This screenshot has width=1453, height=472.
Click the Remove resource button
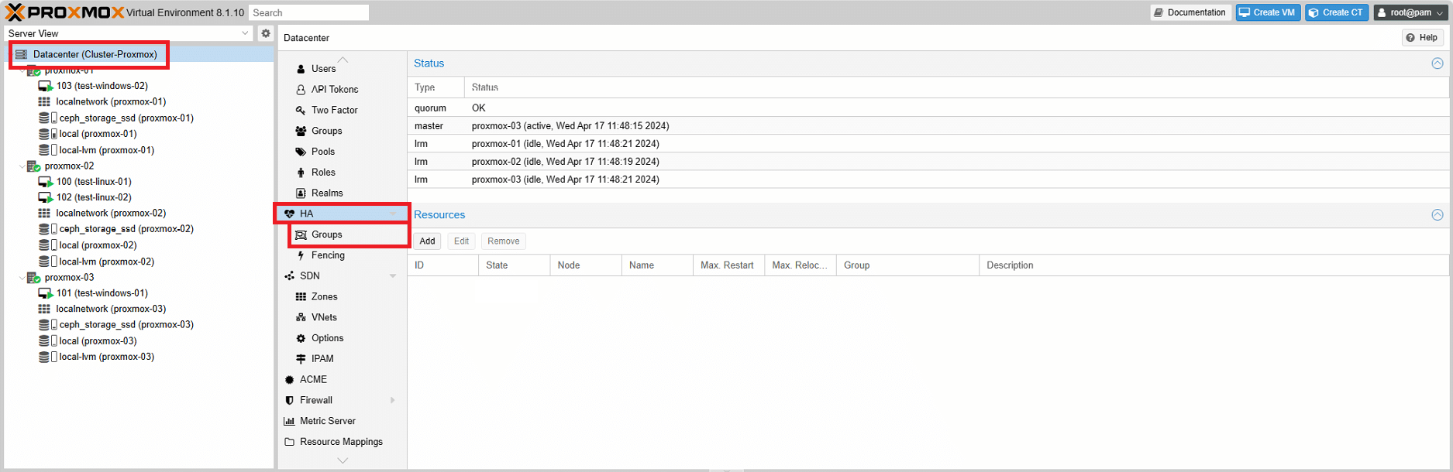[x=504, y=241]
